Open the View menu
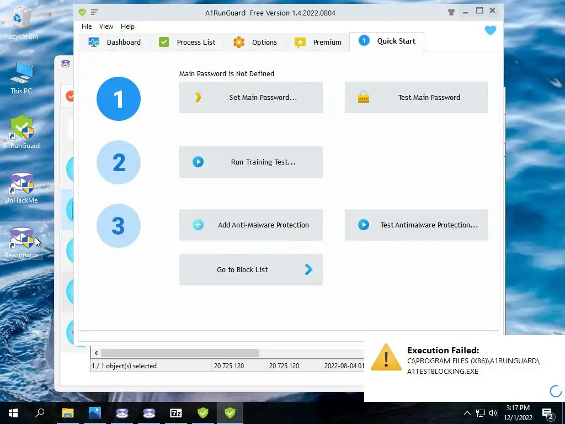 coord(106,26)
